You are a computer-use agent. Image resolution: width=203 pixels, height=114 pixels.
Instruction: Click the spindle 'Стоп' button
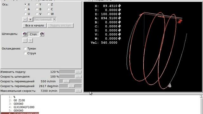tap(33, 34)
